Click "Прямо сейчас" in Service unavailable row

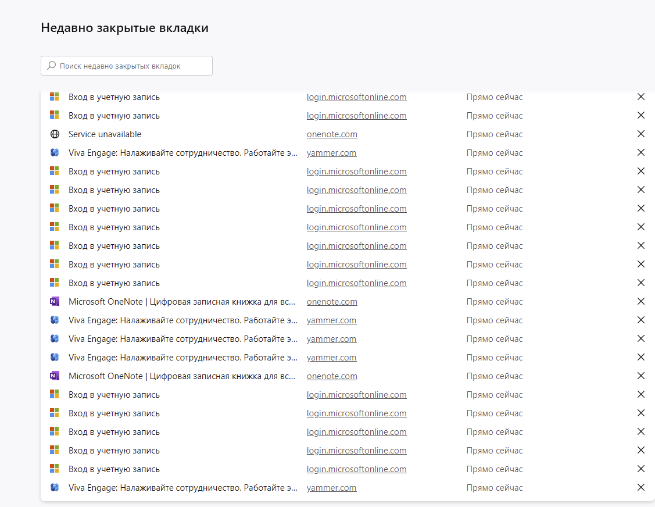(x=494, y=134)
